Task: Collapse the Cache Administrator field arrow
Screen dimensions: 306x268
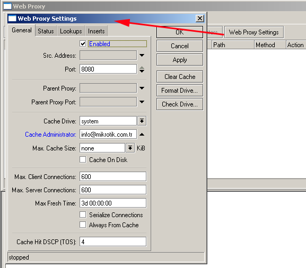Action: (x=142, y=135)
